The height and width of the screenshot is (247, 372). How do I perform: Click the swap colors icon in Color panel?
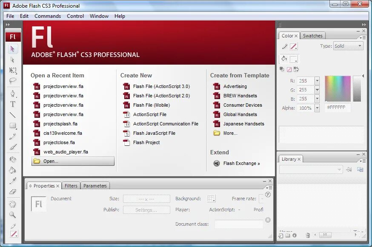[296, 69]
